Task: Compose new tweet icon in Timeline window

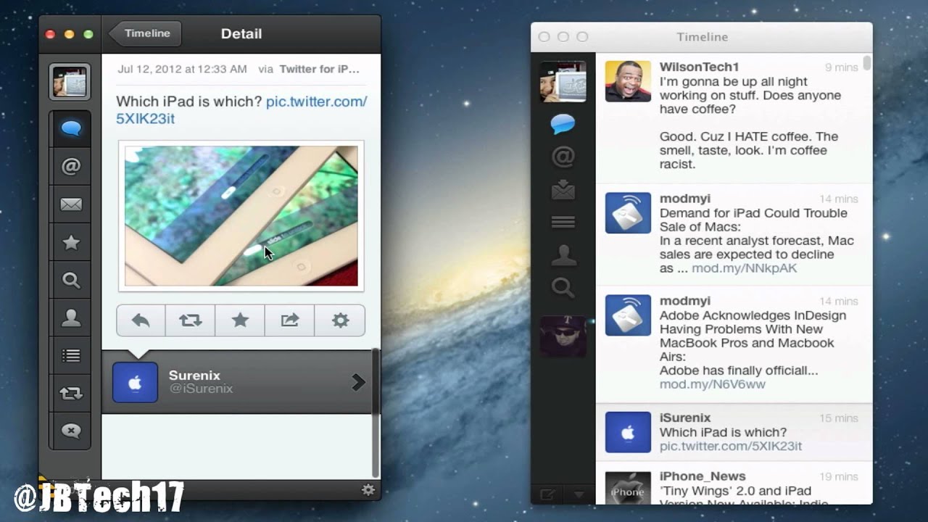Action: (547, 494)
